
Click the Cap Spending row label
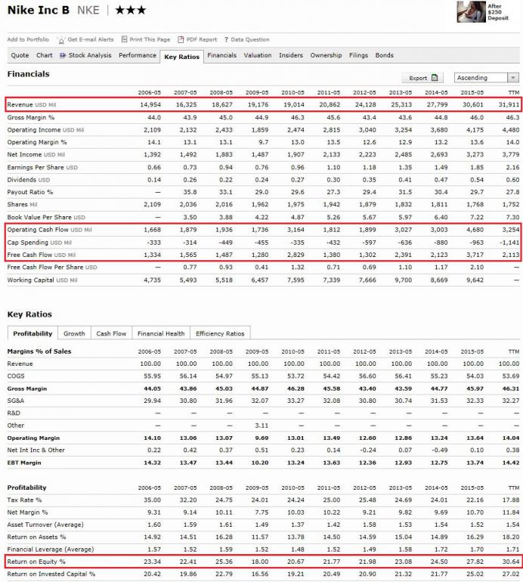(39, 243)
